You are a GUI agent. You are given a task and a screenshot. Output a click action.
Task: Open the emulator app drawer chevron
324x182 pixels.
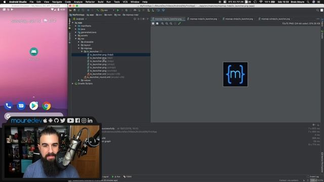[34, 97]
